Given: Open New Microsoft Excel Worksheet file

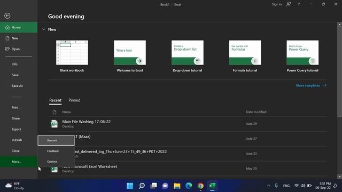Looking at the screenshot, I should tap(188, 169).
